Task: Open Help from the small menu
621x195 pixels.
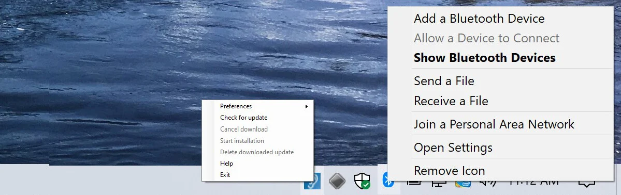Action: tap(226, 164)
